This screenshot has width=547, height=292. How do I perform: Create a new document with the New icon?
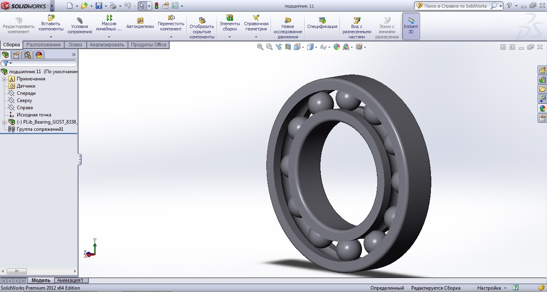70,6
